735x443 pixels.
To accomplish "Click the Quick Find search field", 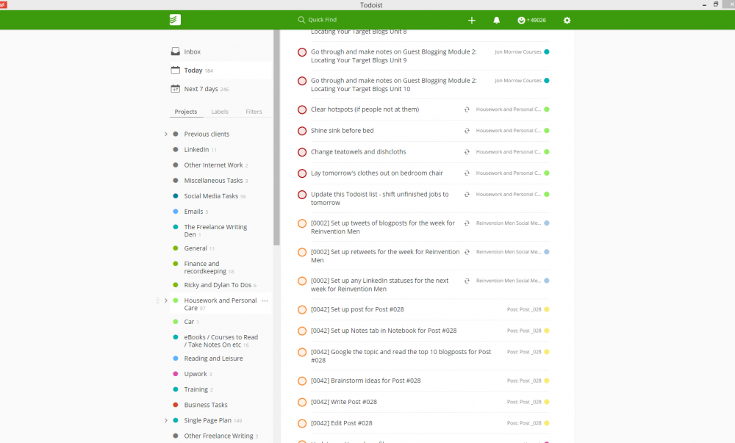I will [x=323, y=20].
